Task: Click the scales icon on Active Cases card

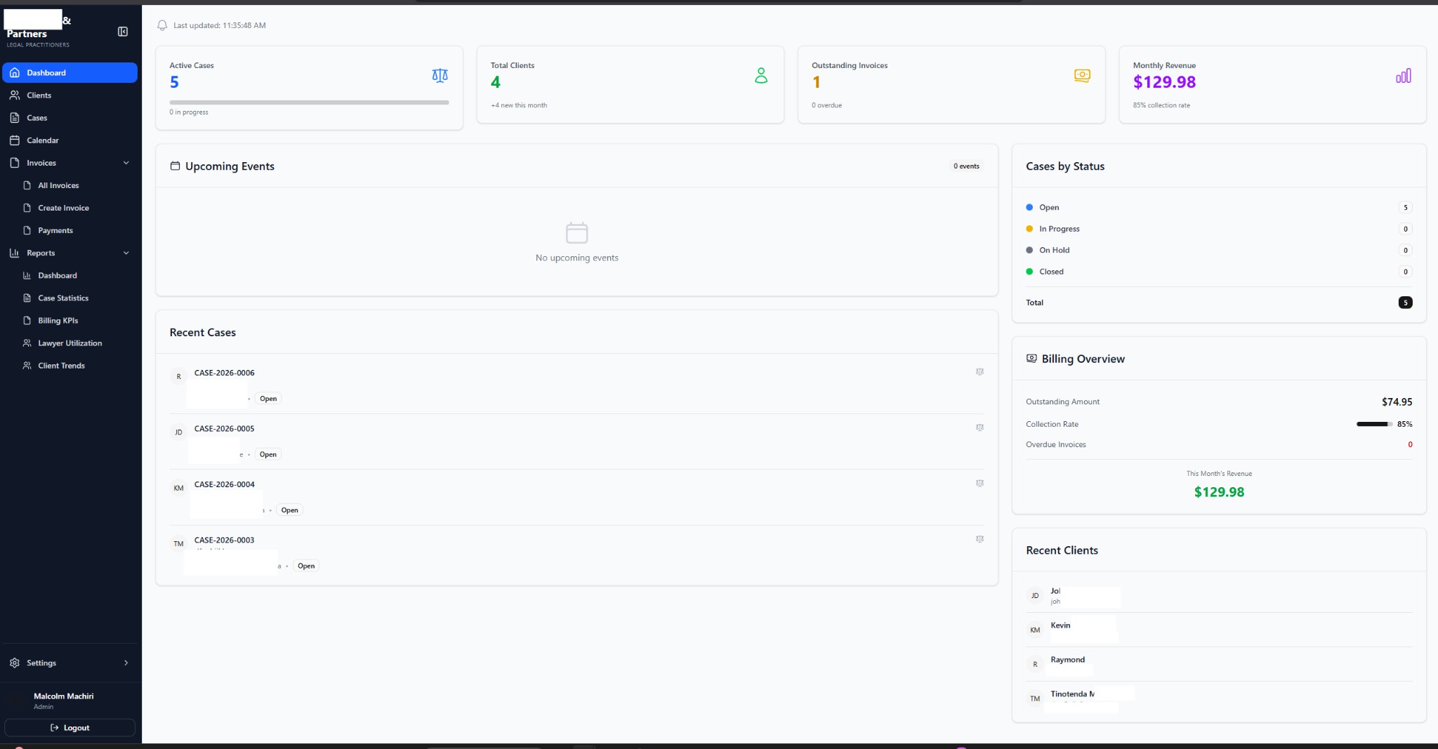Action: [x=439, y=75]
